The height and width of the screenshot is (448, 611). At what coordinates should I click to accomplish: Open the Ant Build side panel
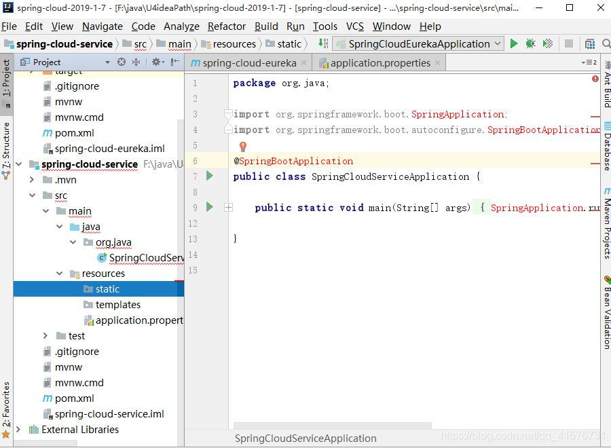(x=607, y=84)
